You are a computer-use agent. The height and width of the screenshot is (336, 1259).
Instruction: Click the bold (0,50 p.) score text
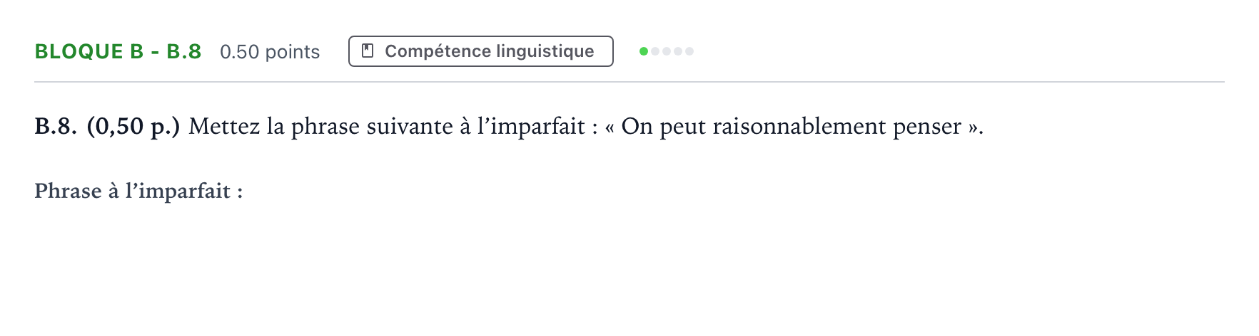133,127
